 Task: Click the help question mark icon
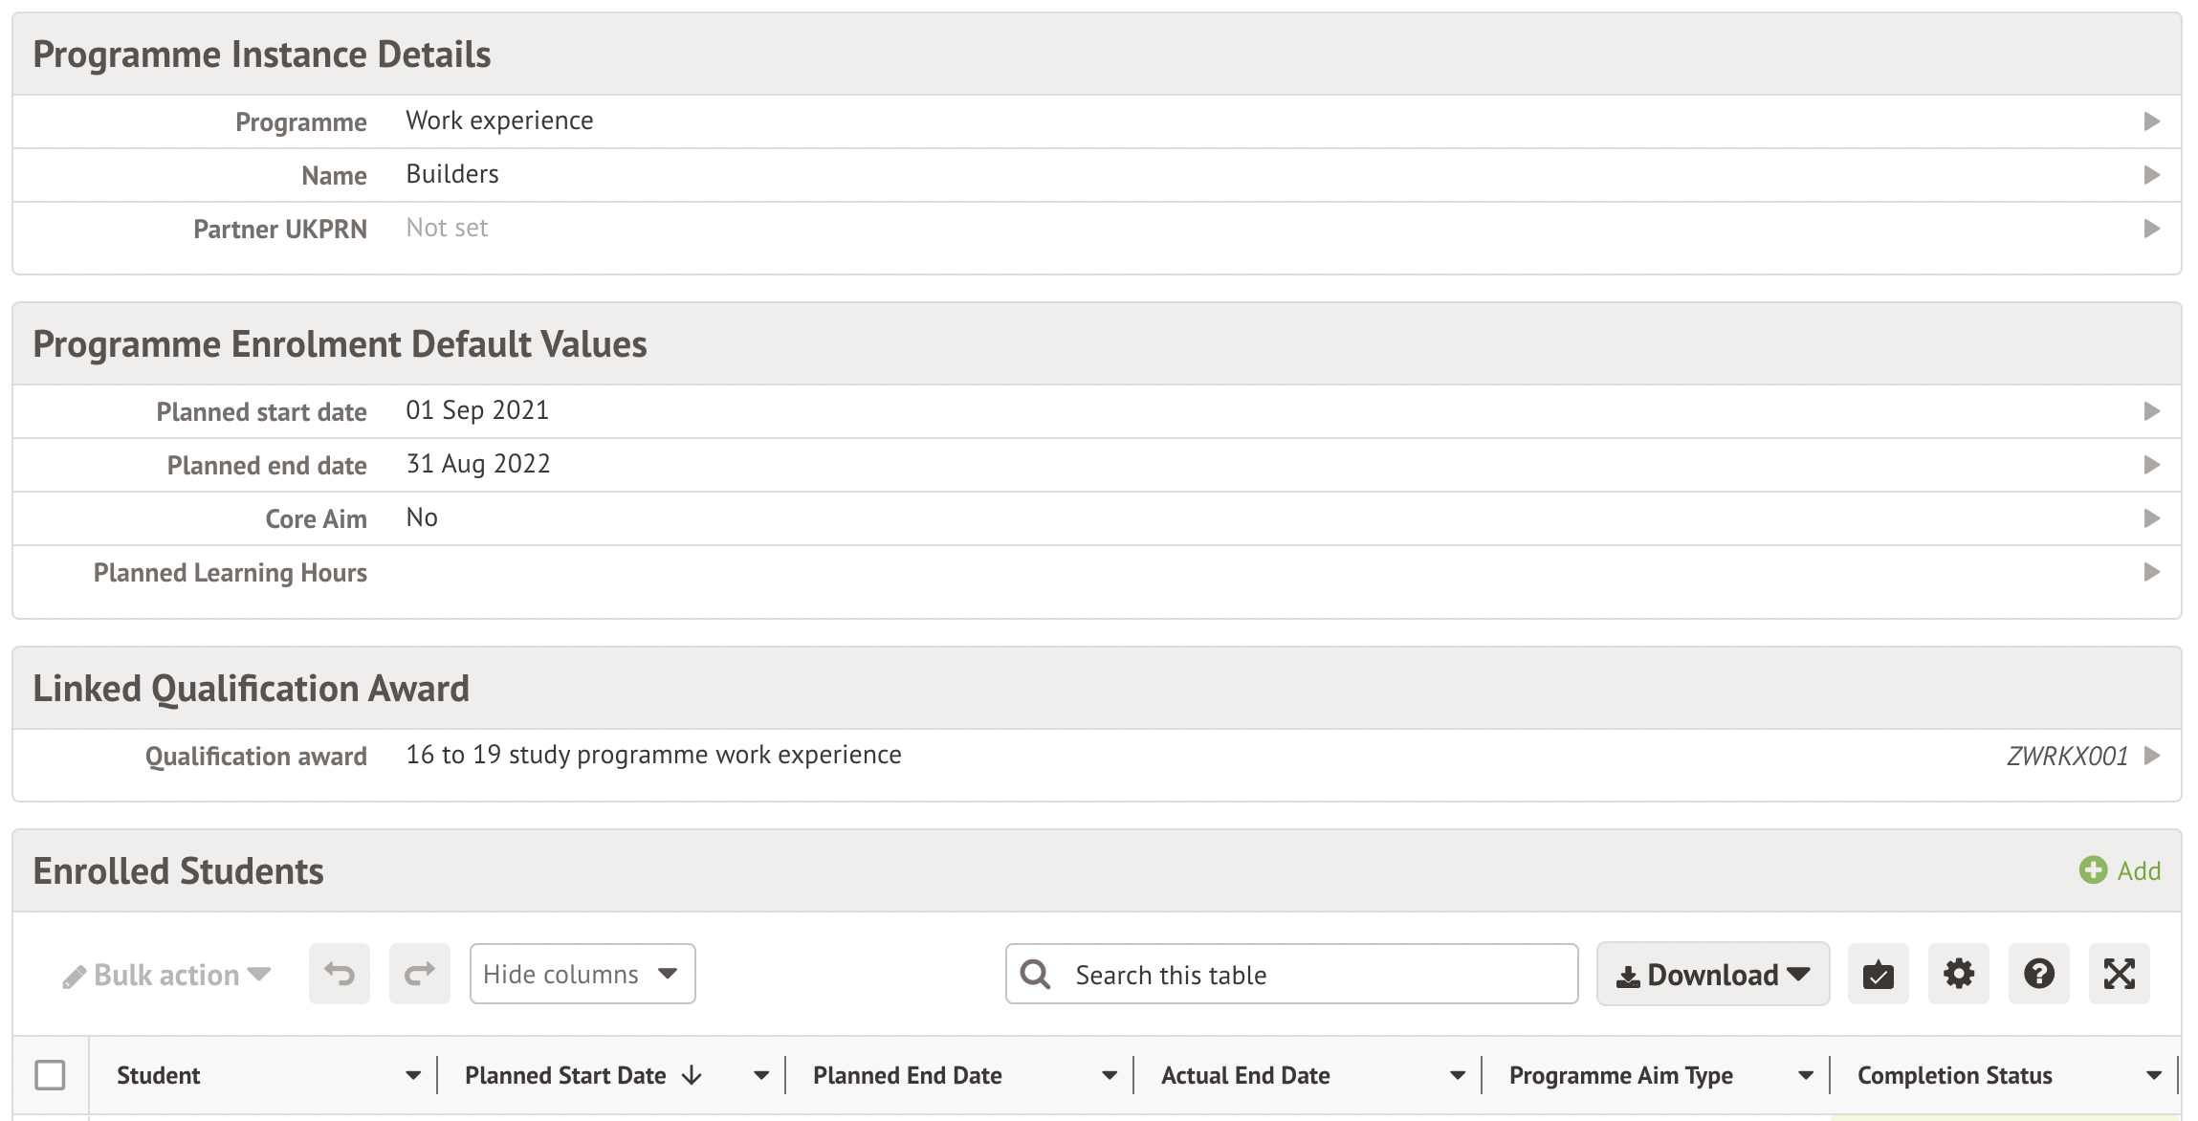2038,974
